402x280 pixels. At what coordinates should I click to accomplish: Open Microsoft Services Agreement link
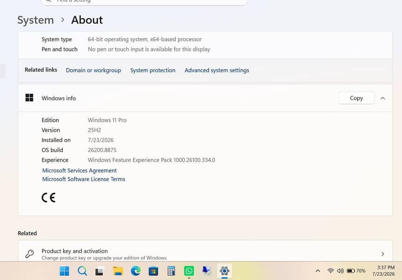[x=80, y=171]
